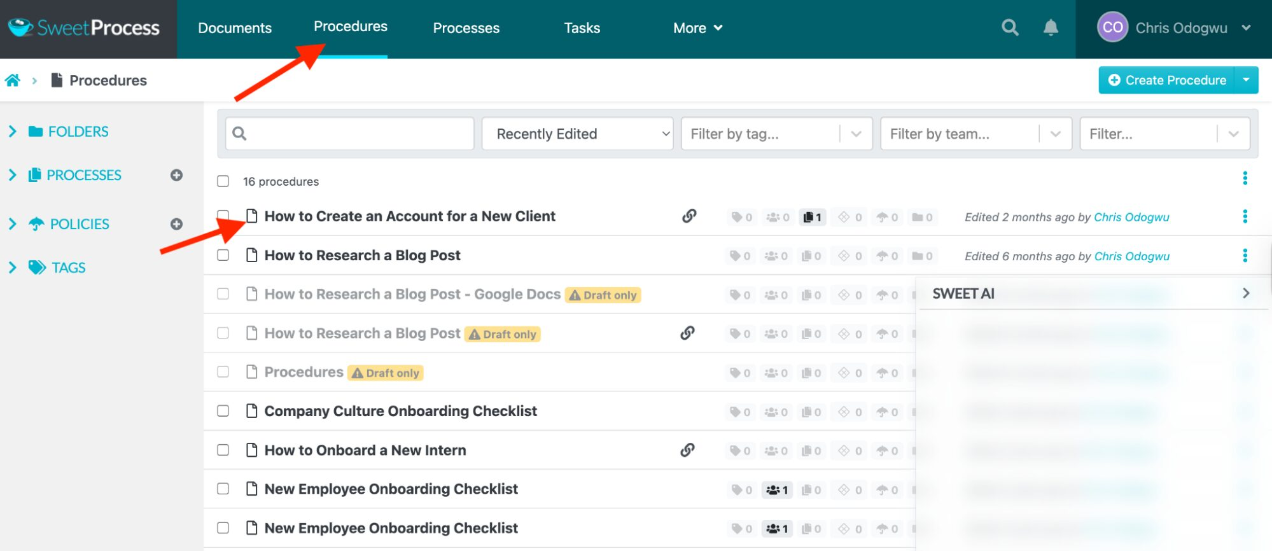
Task: Click tags count on How to Create an Account row
Action: tap(741, 217)
